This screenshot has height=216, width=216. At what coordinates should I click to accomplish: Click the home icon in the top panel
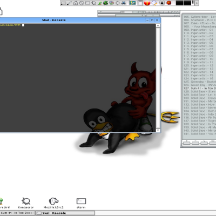(76, 3)
